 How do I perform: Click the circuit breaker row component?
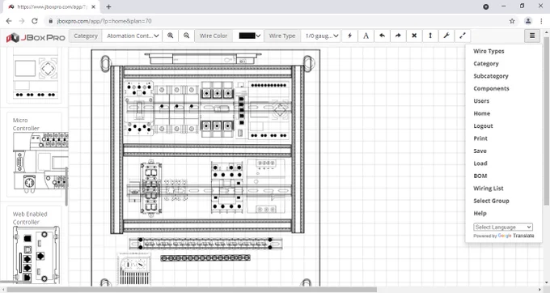pyautogui.click(x=176, y=108)
